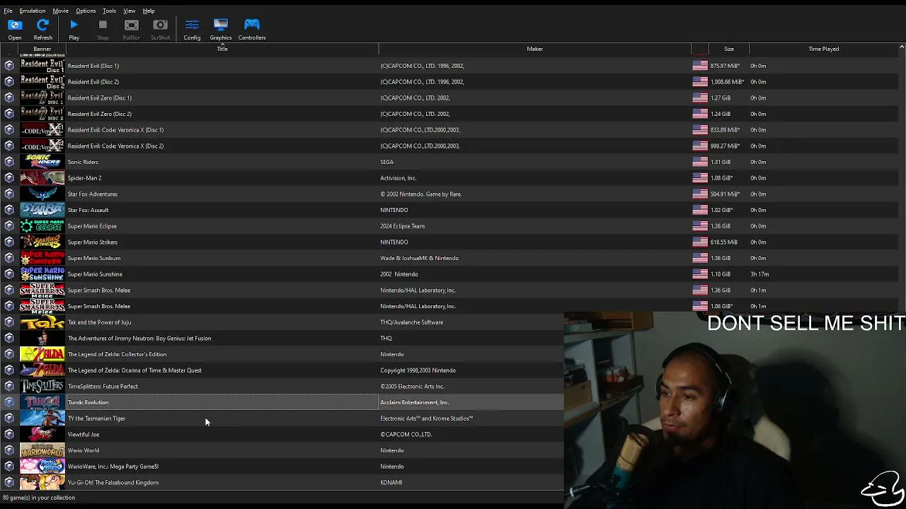Click the 'SEGA' maker text
The width and height of the screenshot is (906, 509).
[x=387, y=162]
